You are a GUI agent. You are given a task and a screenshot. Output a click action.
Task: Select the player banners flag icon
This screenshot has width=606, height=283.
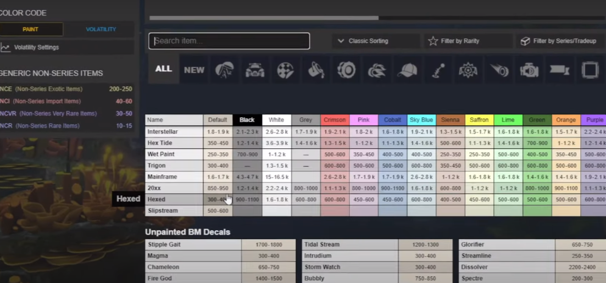click(560, 70)
